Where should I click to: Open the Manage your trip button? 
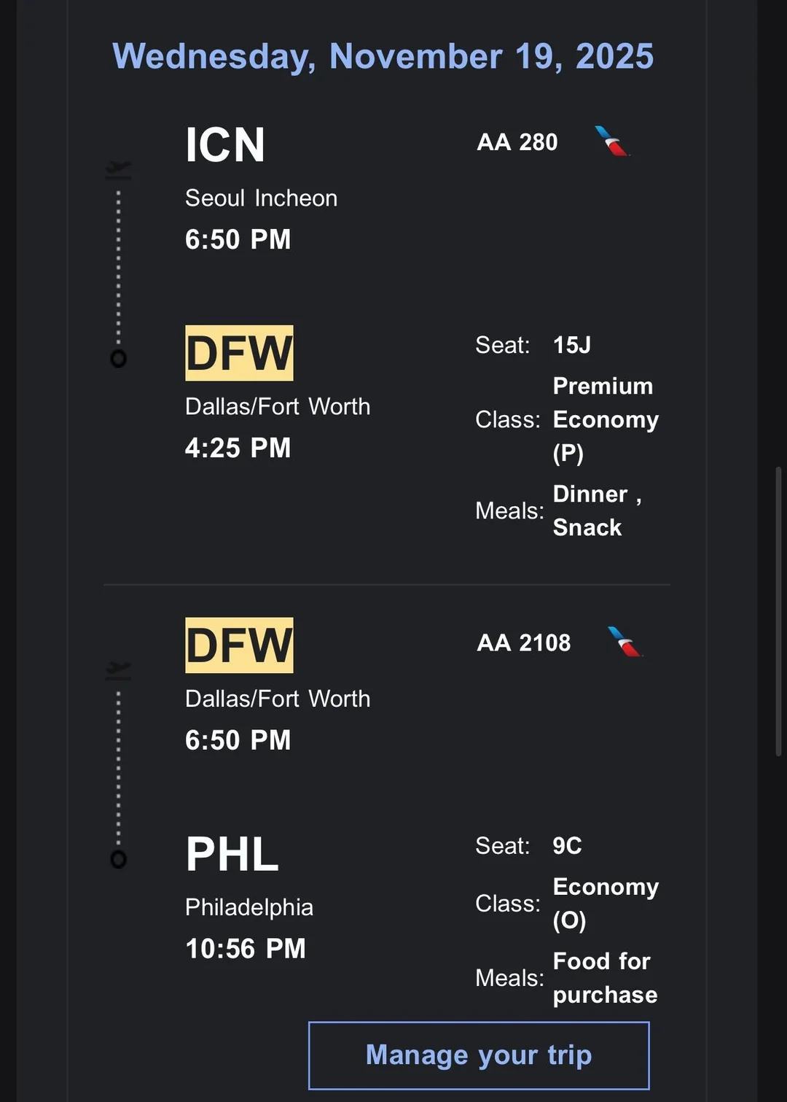tap(479, 1055)
